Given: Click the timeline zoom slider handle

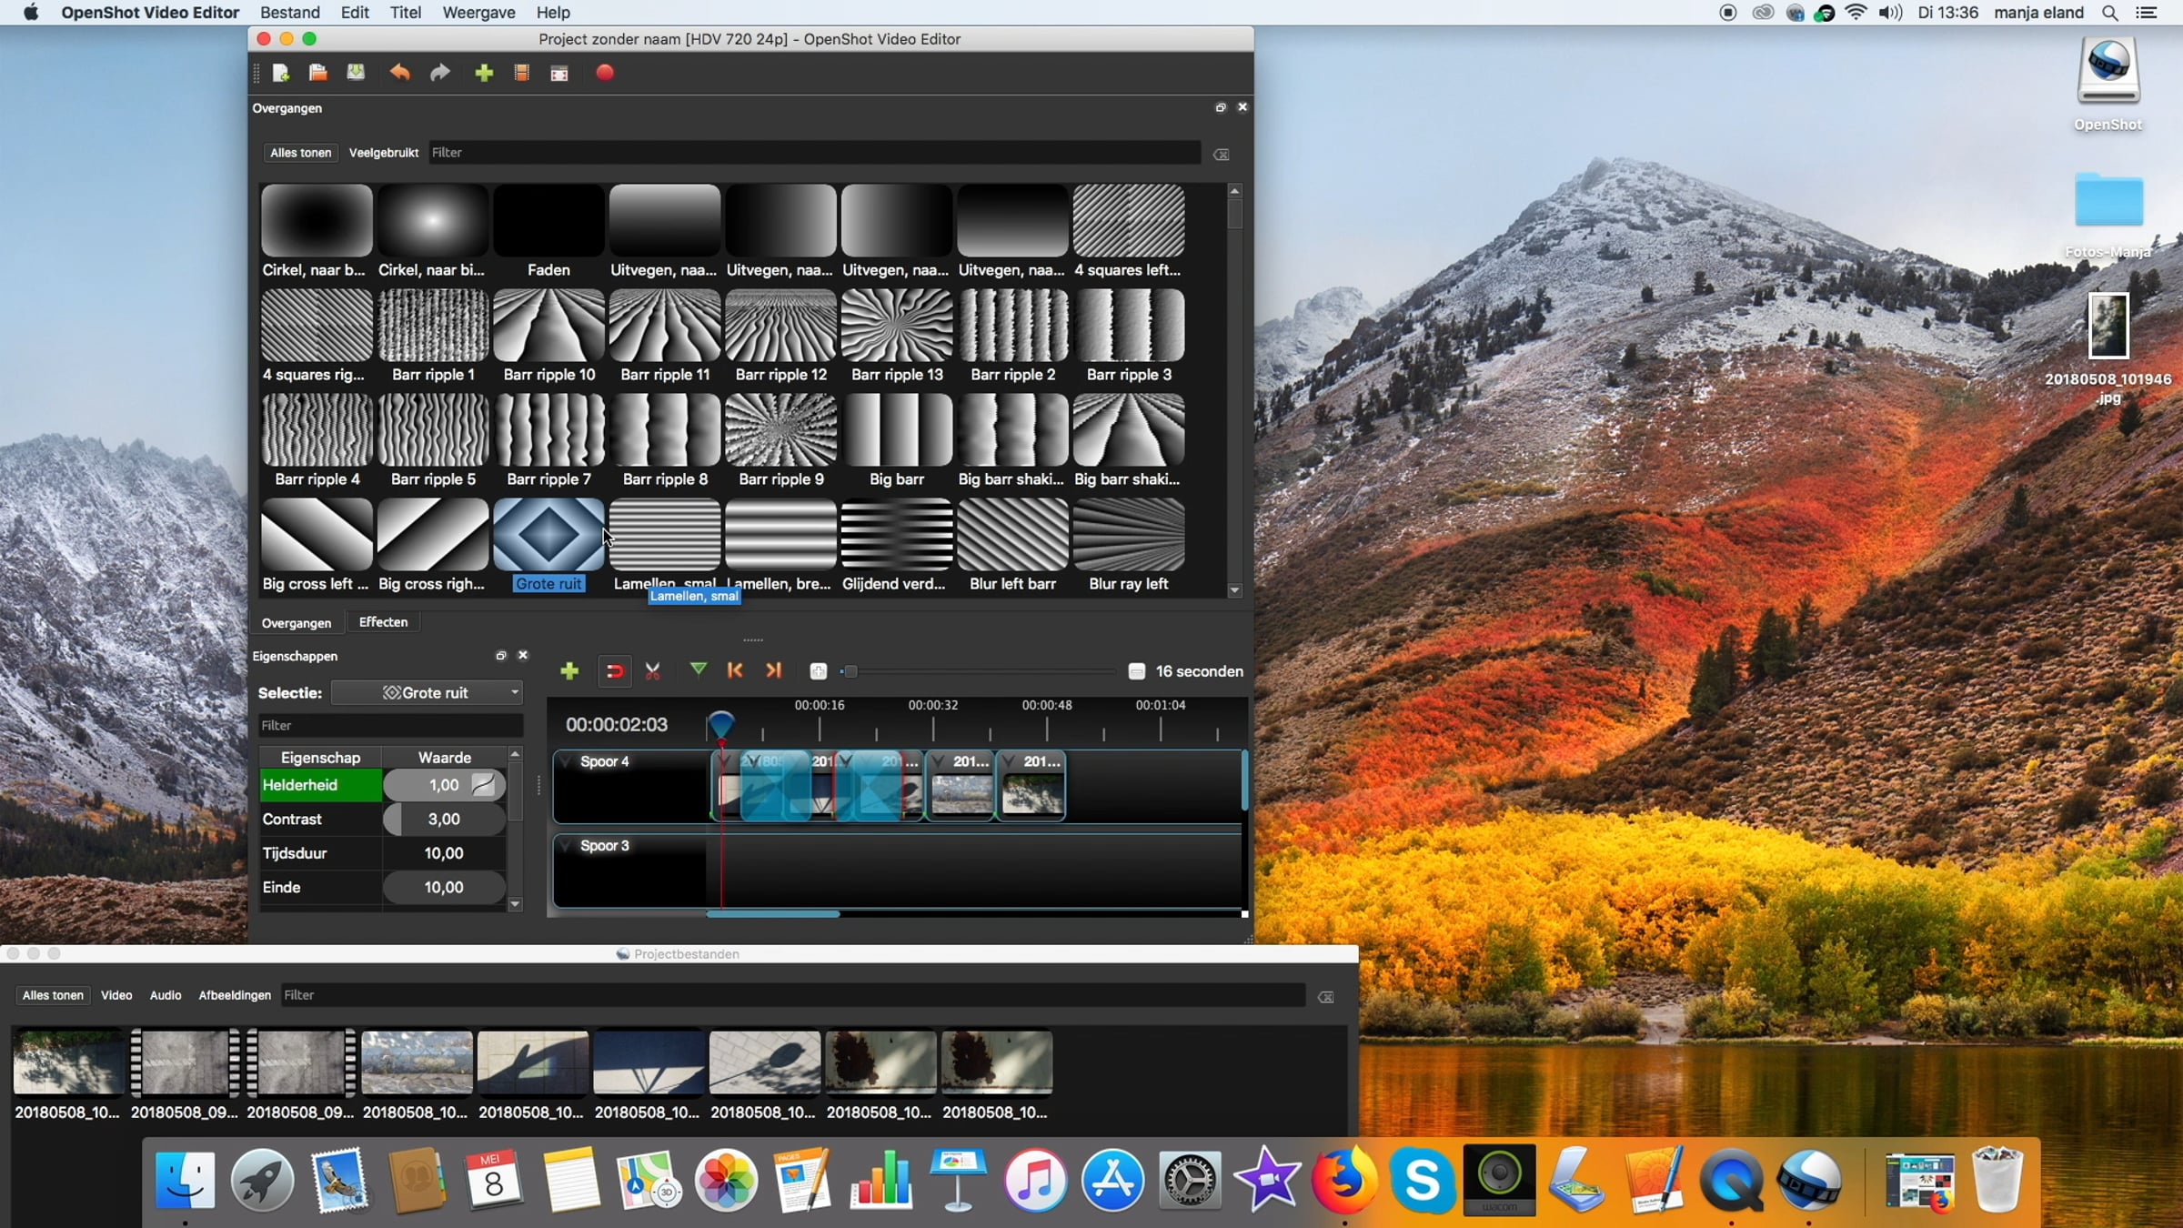Looking at the screenshot, I should 850,672.
